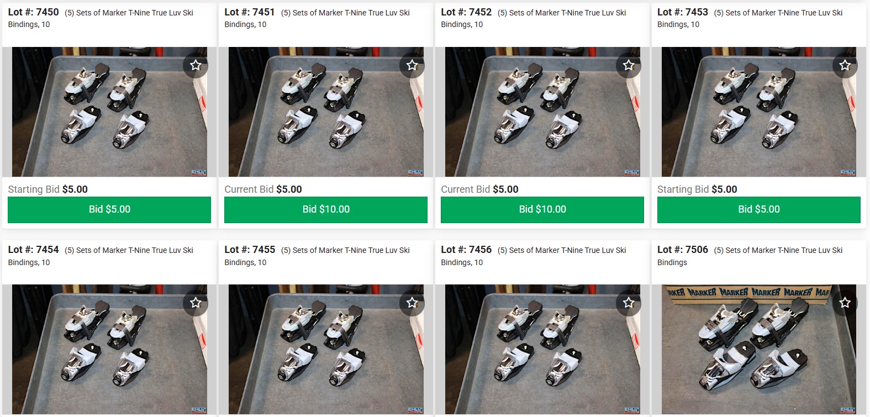Mark Lot 7452 as favorite with star
The height and width of the screenshot is (417, 870).
(629, 65)
